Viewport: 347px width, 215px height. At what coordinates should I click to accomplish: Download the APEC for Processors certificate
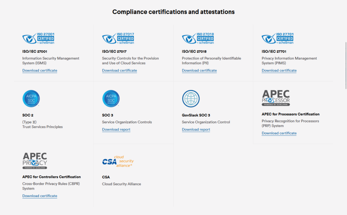click(x=279, y=133)
